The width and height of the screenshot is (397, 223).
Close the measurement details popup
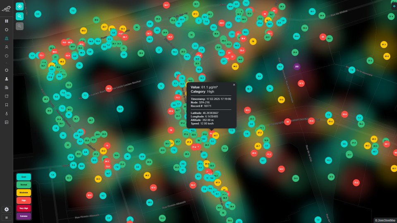pos(234,85)
